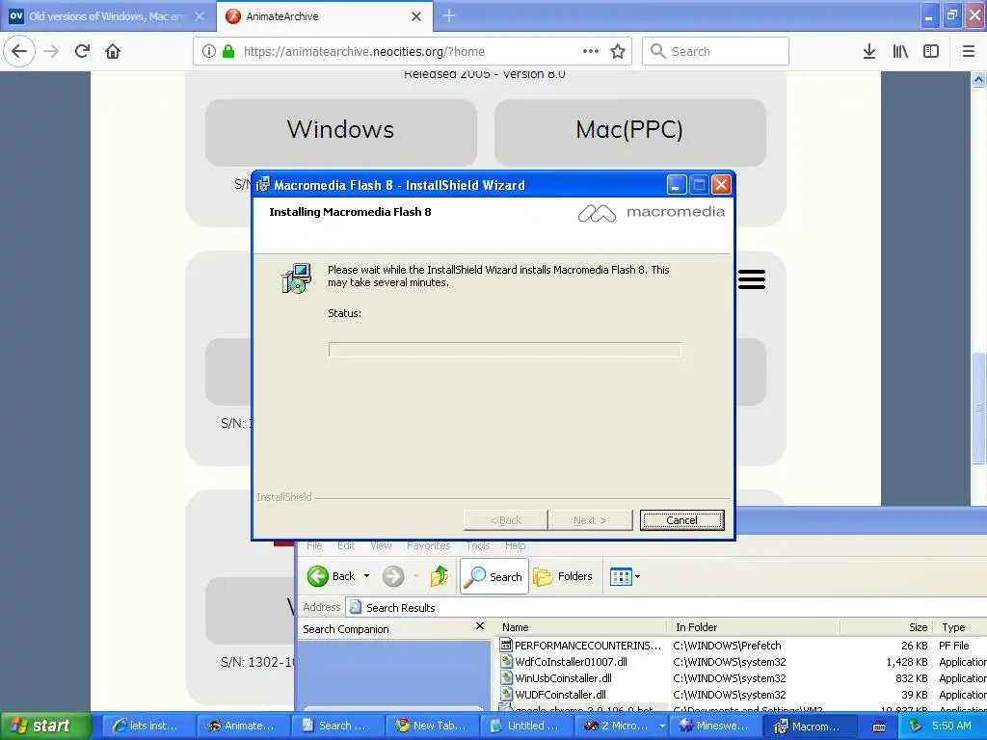Click the installer progress bar
987x740 pixels.
[x=504, y=349]
